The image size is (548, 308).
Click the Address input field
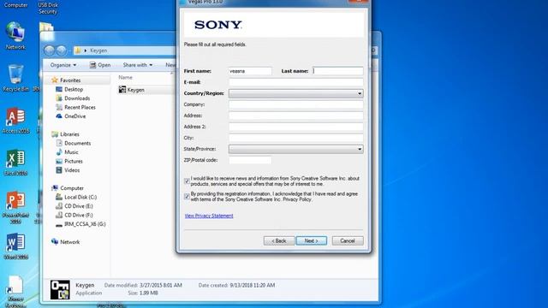pos(296,116)
